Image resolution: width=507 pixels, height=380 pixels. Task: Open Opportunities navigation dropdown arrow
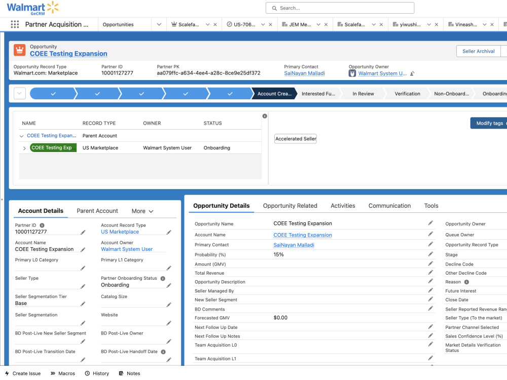(x=159, y=24)
